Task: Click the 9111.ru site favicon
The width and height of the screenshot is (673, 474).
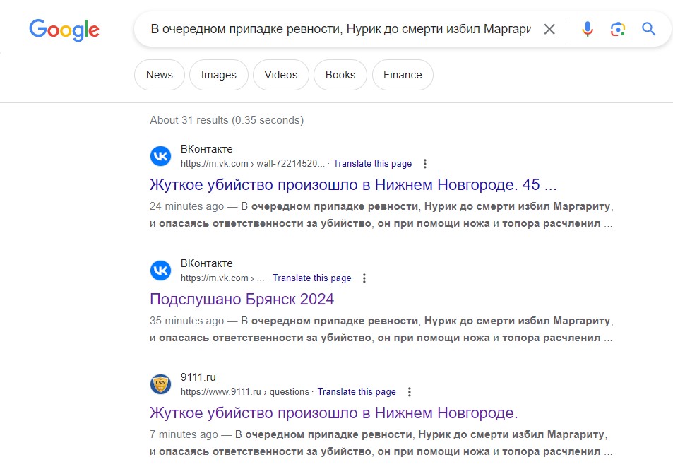Action: coord(160,384)
